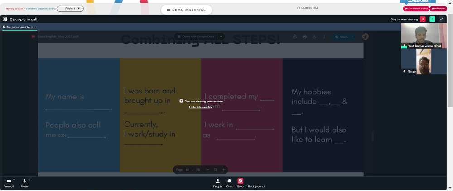Click PS Moments button
The image size is (453, 191).
click(438, 9)
